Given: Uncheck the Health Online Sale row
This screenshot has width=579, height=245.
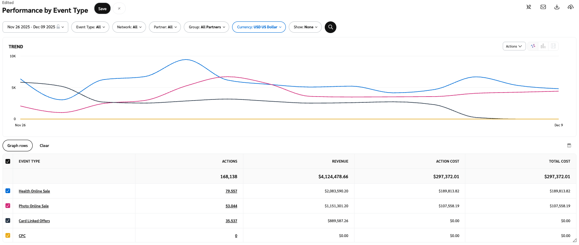Looking at the screenshot, I should (x=8, y=191).
